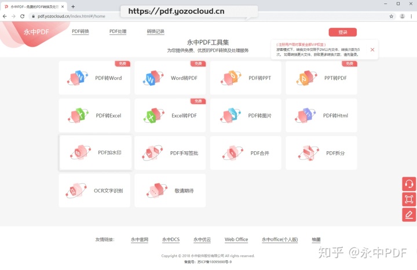Open Chrome's three-dot menu

(411, 16)
